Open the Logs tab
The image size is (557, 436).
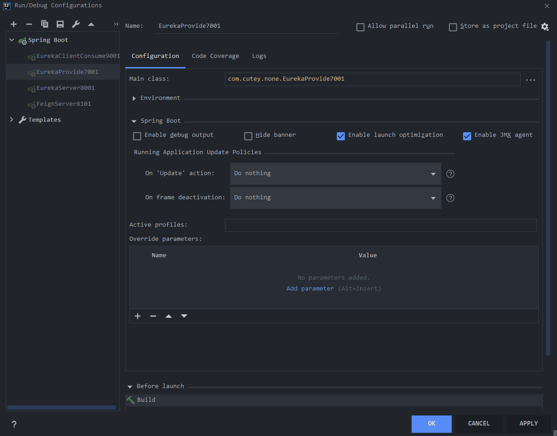point(259,56)
